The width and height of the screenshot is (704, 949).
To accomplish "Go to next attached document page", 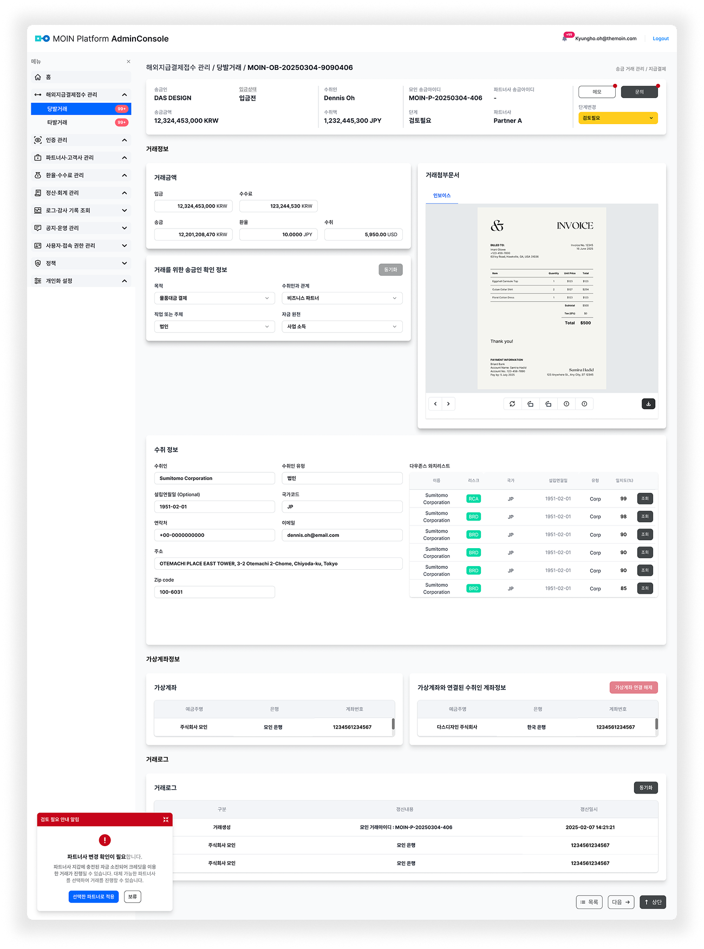I will pyautogui.click(x=448, y=404).
